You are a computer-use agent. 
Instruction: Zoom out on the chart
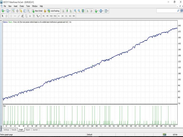coord(79,11)
